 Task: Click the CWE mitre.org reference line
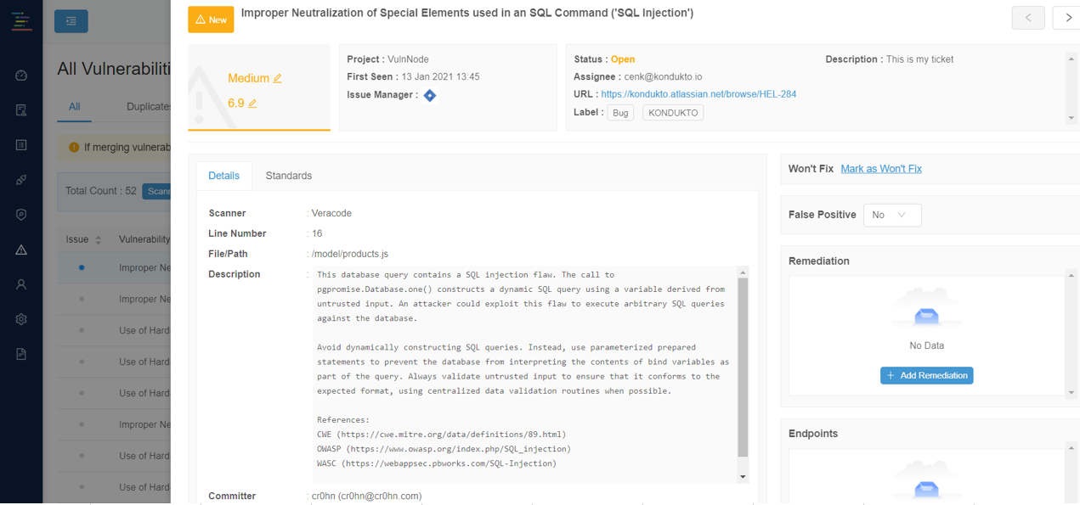[x=441, y=435]
